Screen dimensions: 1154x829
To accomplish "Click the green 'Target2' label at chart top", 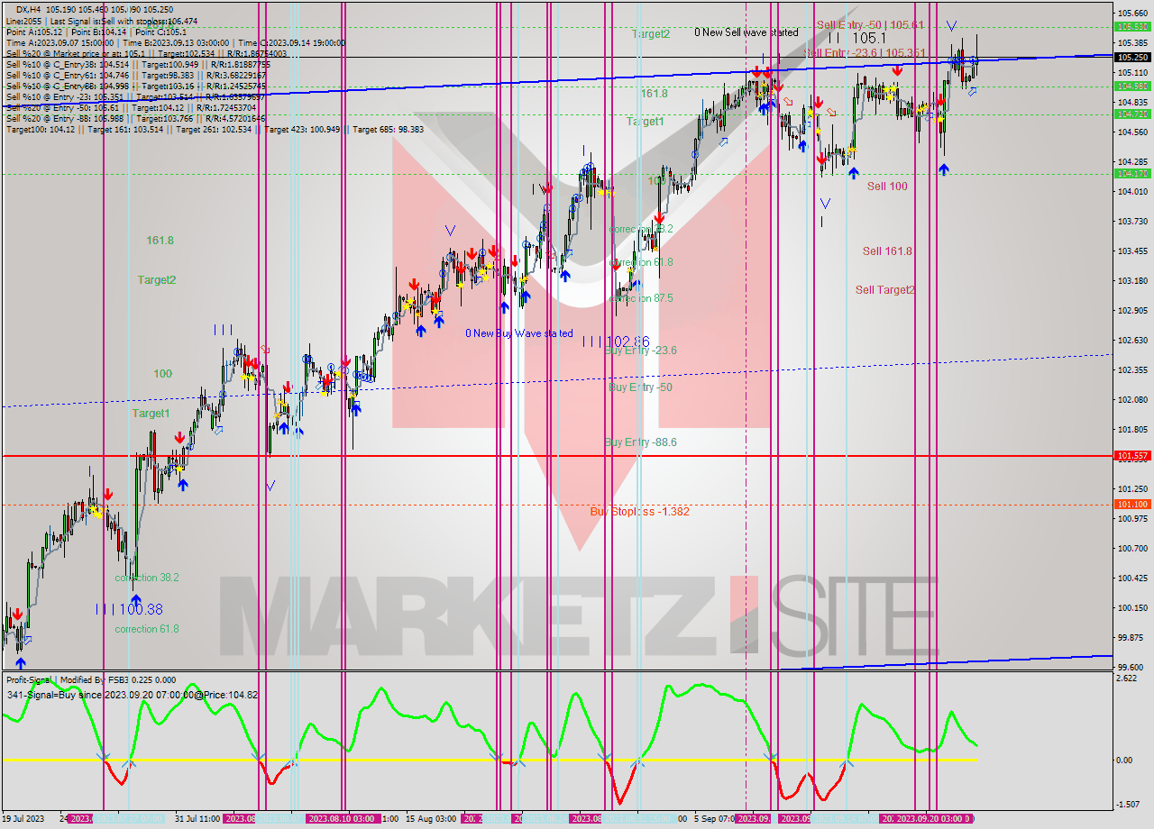I will click(650, 34).
